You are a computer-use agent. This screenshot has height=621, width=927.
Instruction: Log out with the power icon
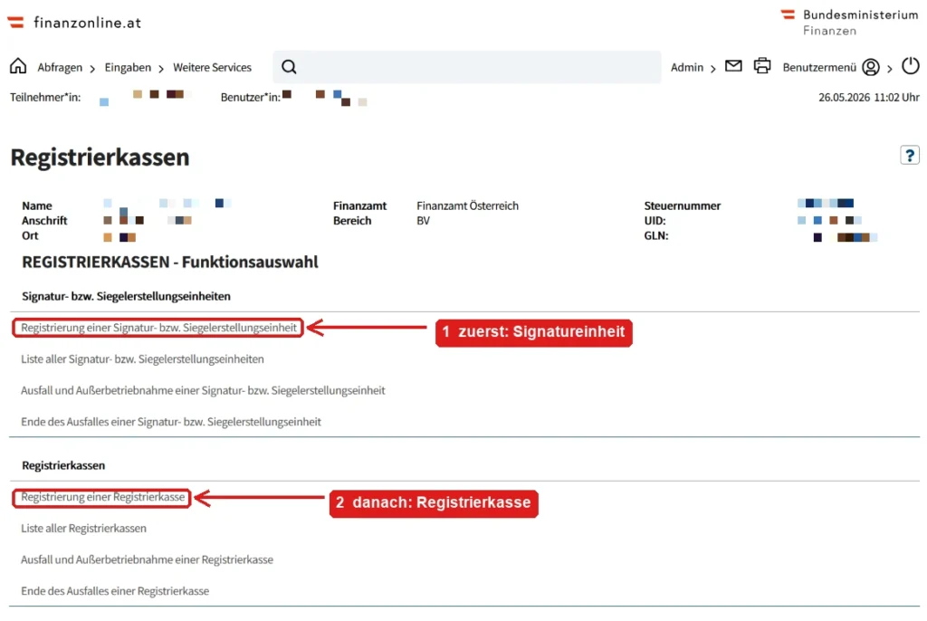(911, 66)
